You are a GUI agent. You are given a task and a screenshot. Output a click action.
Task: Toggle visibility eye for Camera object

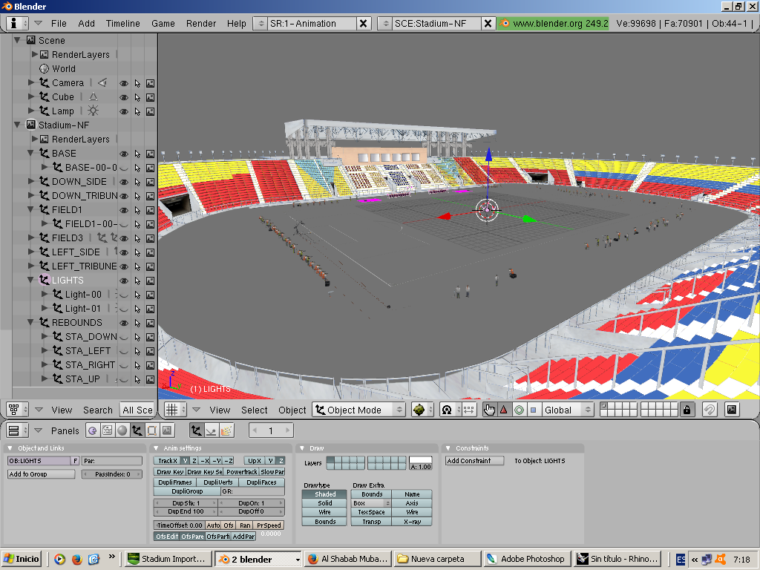point(124,83)
